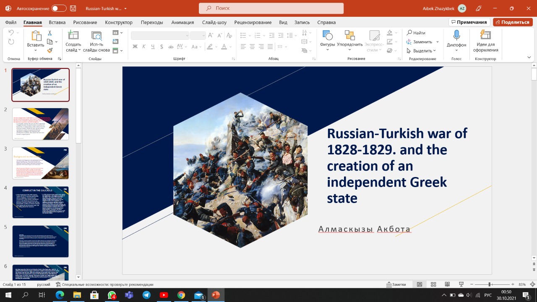Switch to the Анимация tab
537x302 pixels.
(x=182, y=22)
